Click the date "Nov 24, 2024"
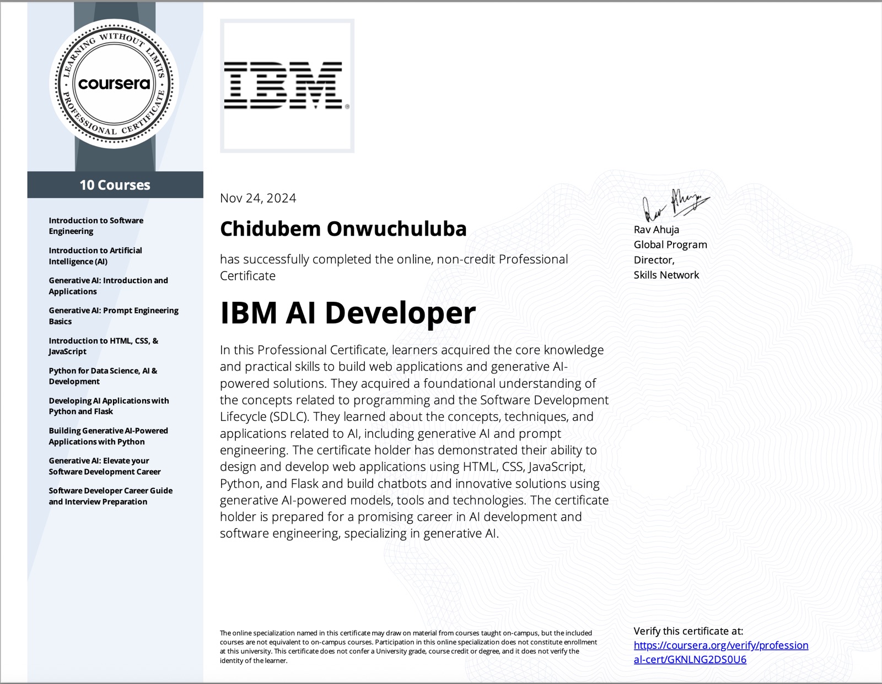 click(258, 198)
